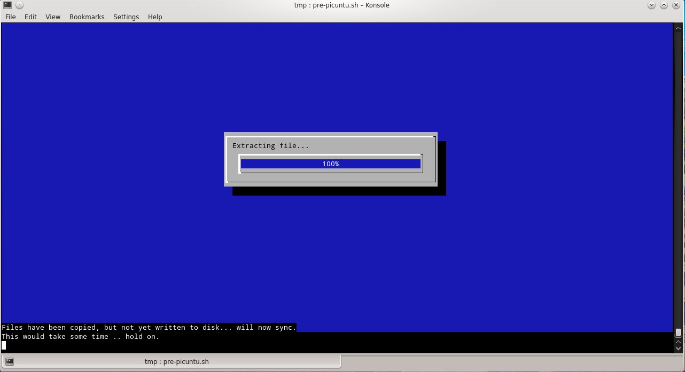Open the Bookmarks menu

[x=87, y=17]
